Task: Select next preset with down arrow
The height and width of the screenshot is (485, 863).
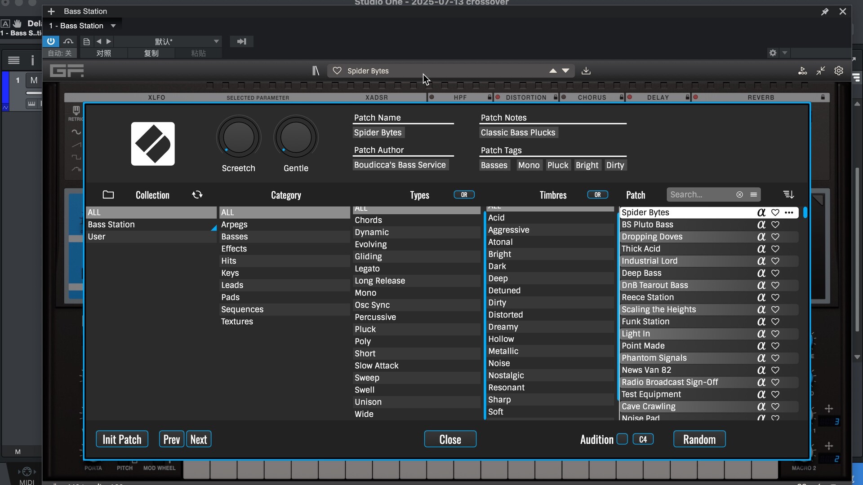Action: pyautogui.click(x=565, y=71)
